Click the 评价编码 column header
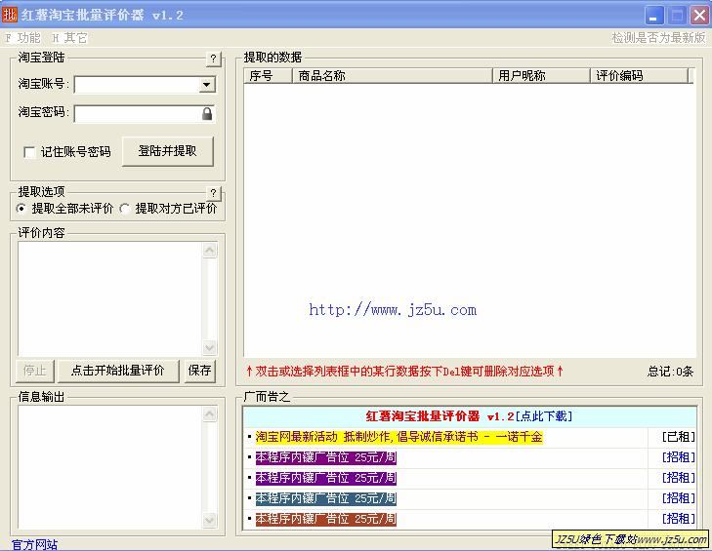 click(640, 76)
